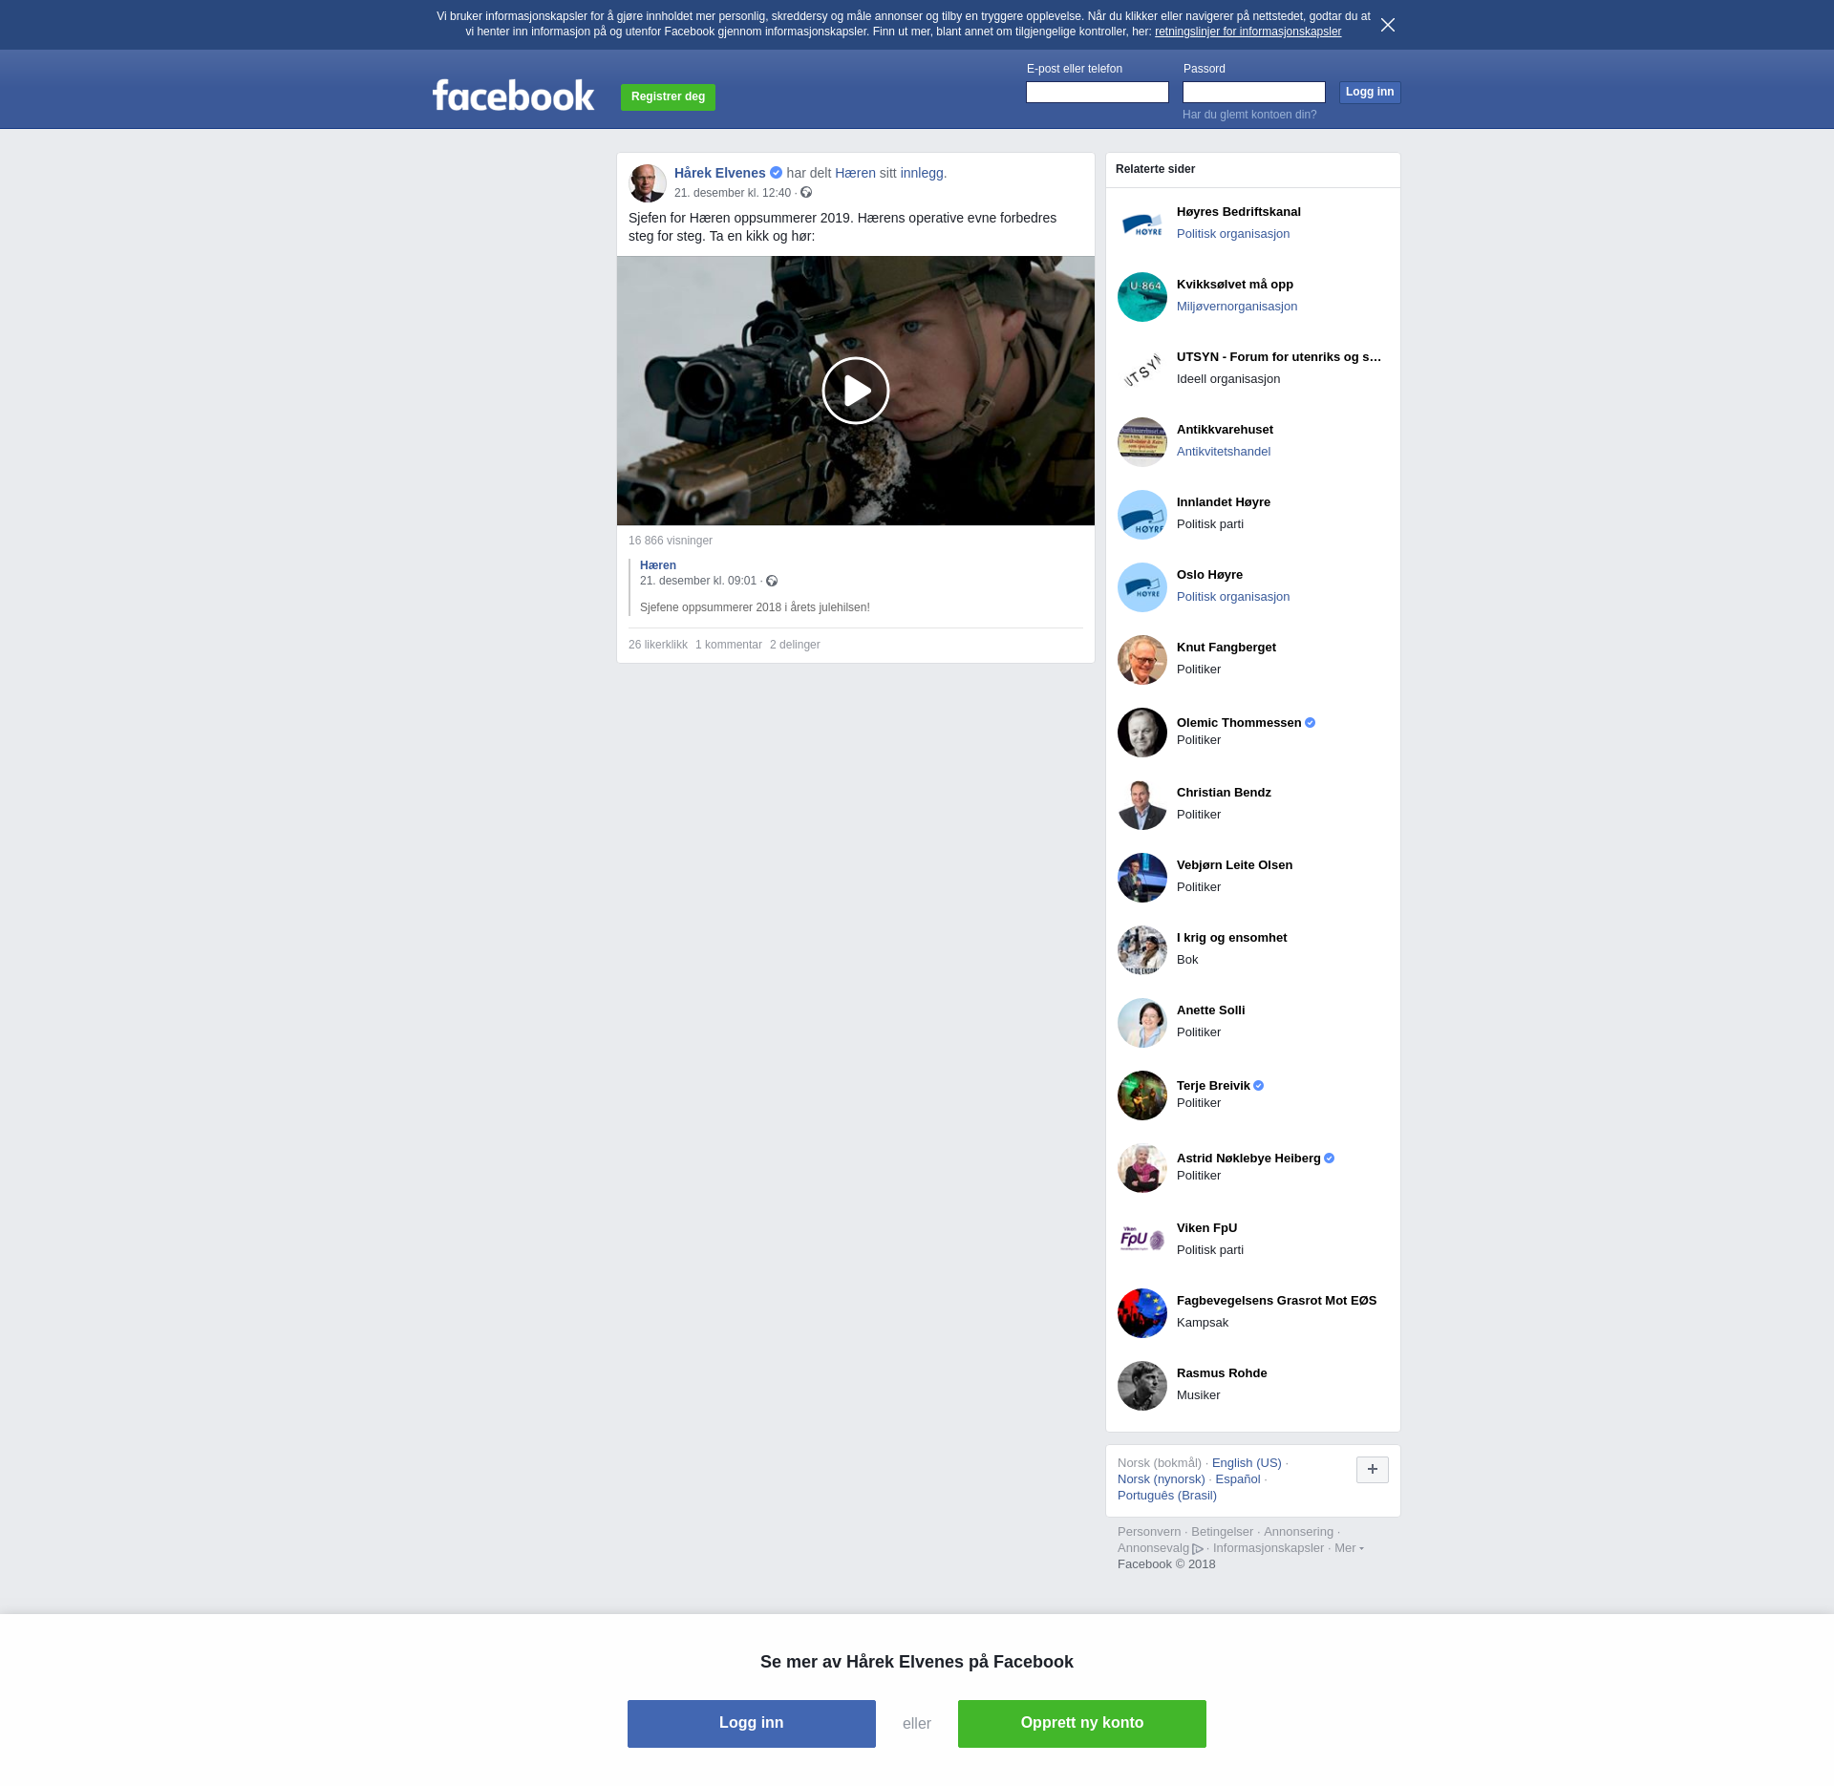Screen dimensions: 1834x1786
Task: Open Viken FpU name link
Action: (x=1206, y=1228)
